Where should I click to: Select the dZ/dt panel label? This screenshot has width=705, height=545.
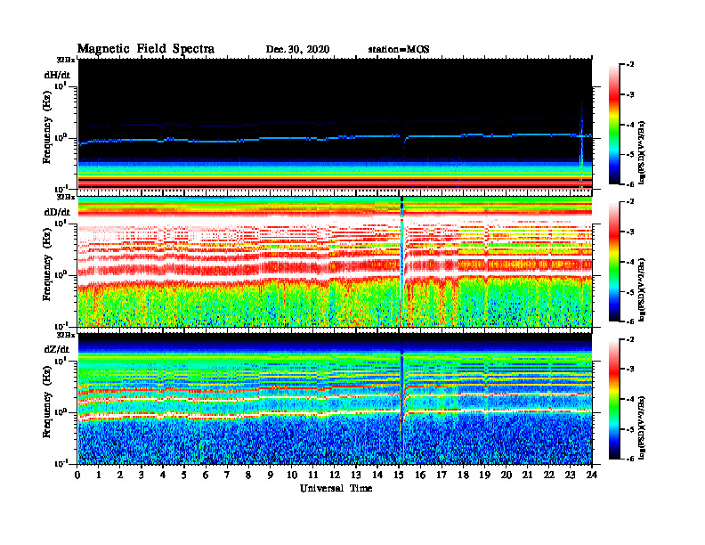click(57, 349)
